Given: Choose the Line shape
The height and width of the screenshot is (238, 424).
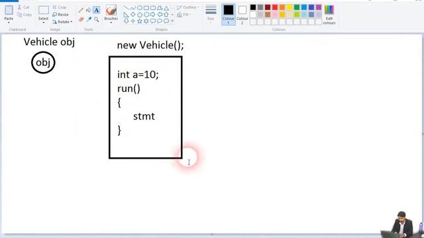Looking at the screenshot, I should (x=127, y=8).
